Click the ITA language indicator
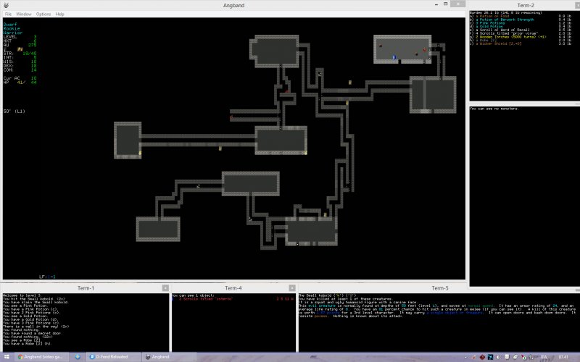Viewport: 580px width, 362px height. (x=543, y=357)
